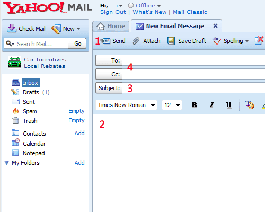Screen dimensions: 265x212
Task: Open Notepad
Action: [34, 153]
